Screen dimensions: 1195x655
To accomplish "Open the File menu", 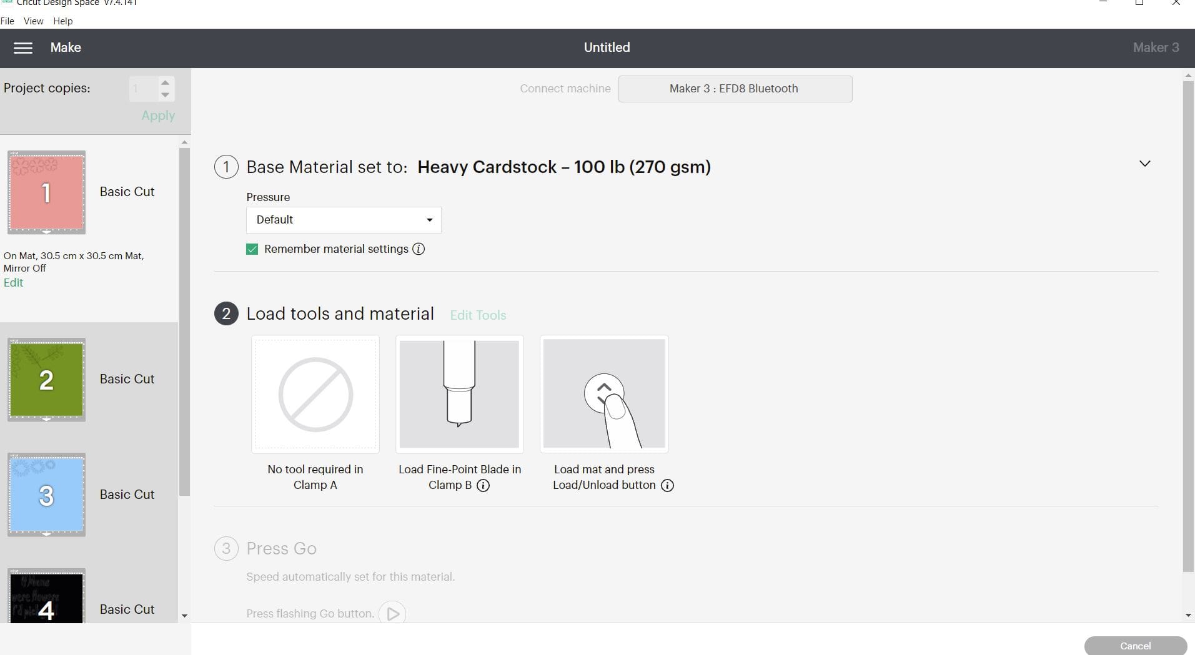I will 7,21.
